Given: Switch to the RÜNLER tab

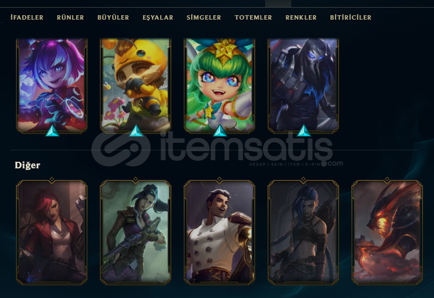Looking at the screenshot, I should [70, 17].
